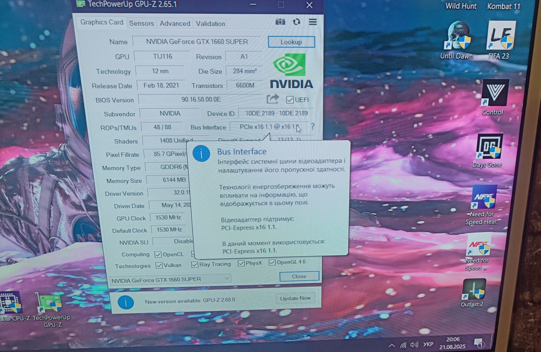
Task: Click the Subvendor value NVIDIA
Action: tap(170, 113)
